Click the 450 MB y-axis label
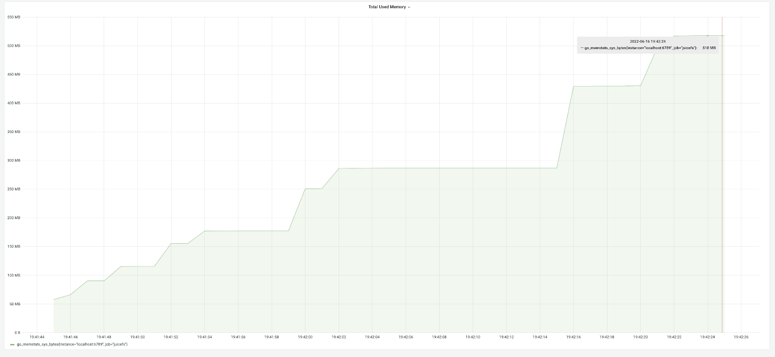The height and width of the screenshot is (357, 775). coord(14,74)
